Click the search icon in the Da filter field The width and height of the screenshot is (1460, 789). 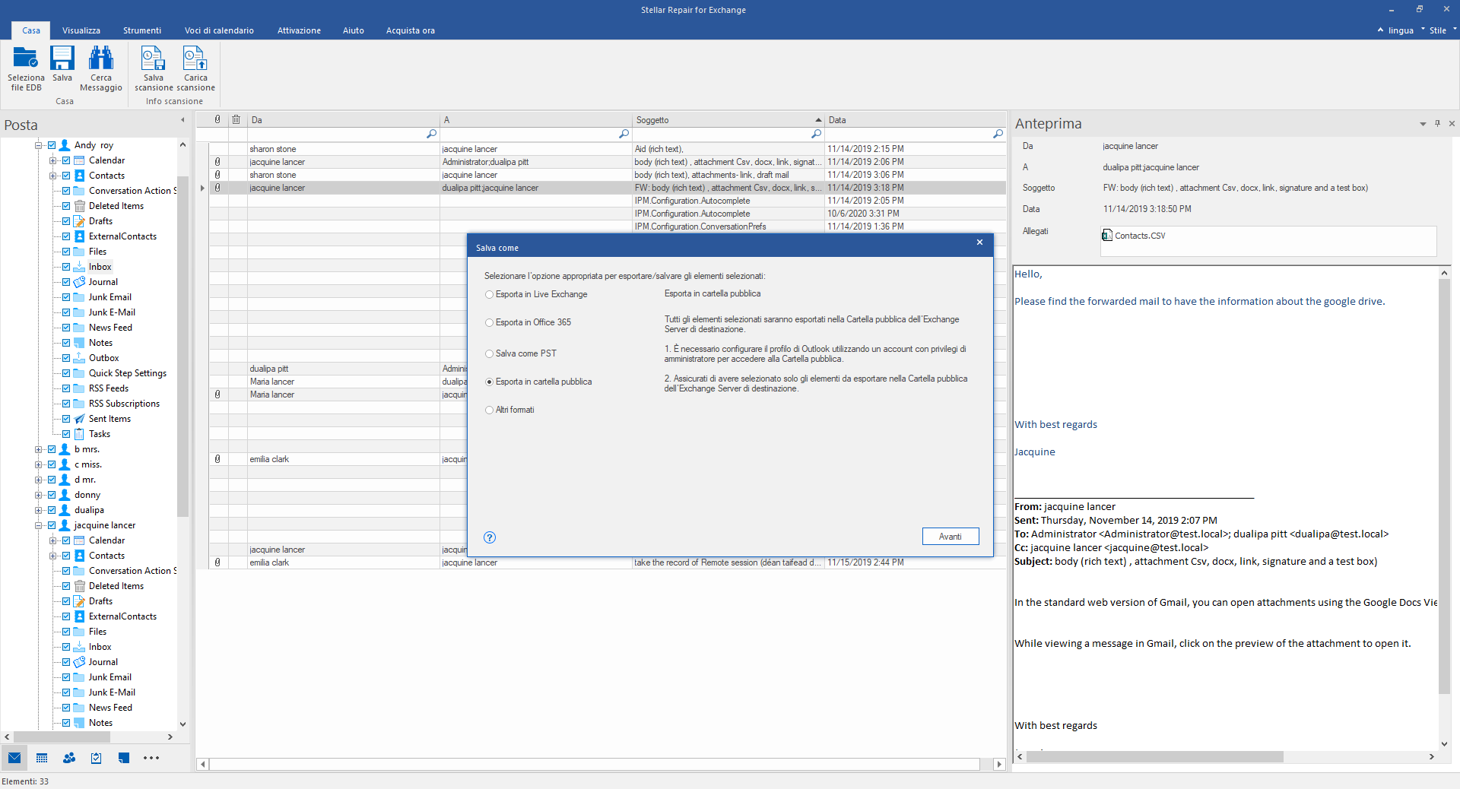(432, 134)
